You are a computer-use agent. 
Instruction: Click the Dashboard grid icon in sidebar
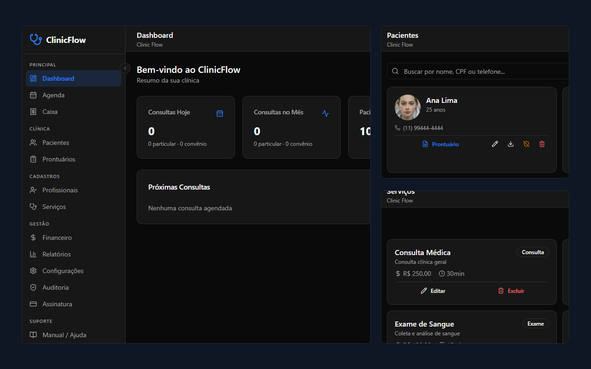(33, 78)
